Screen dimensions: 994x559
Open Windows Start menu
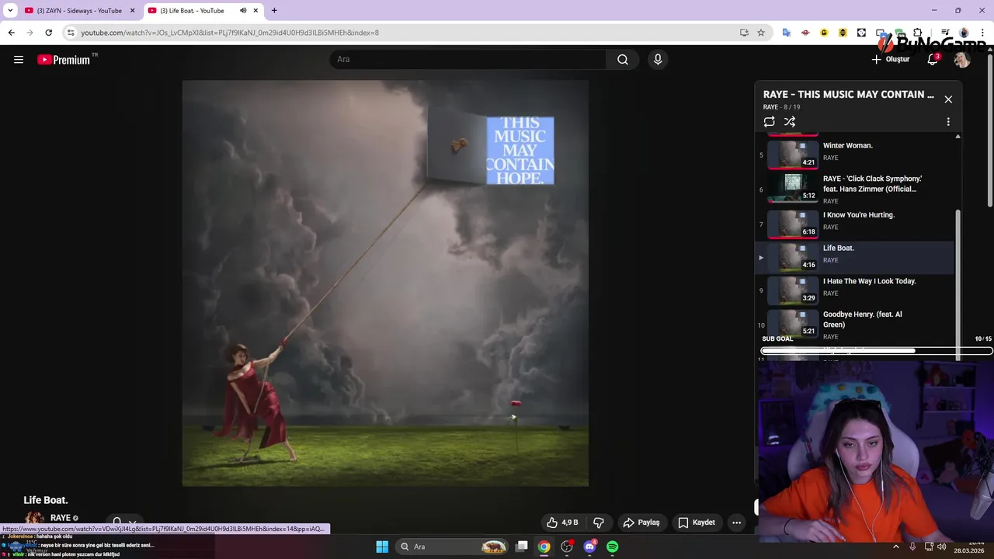coord(382,547)
